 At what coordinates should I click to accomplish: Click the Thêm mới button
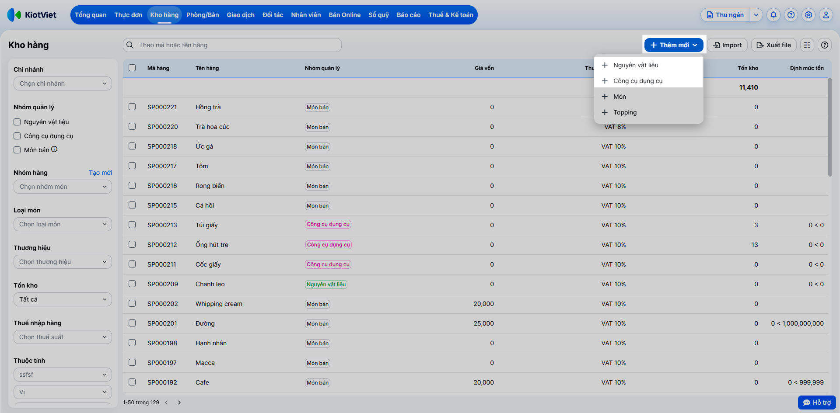pyautogui.click(x=674, y=45)
